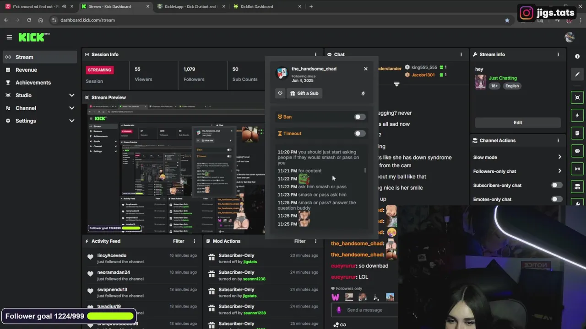The height and width of the screenshot is (329, 586).
Task: Click the account avatar in header
Action: (x=570, y=37)
